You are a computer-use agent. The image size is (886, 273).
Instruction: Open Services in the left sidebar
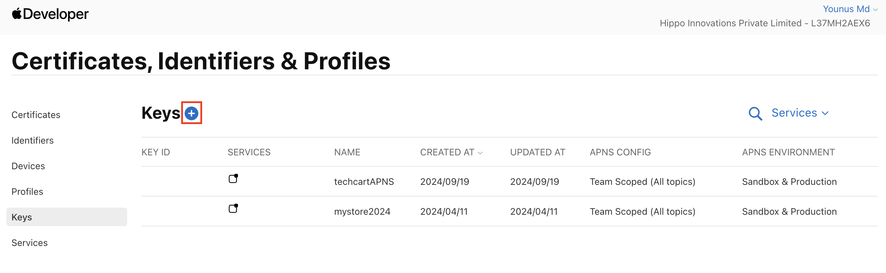[x=29, y=243]
